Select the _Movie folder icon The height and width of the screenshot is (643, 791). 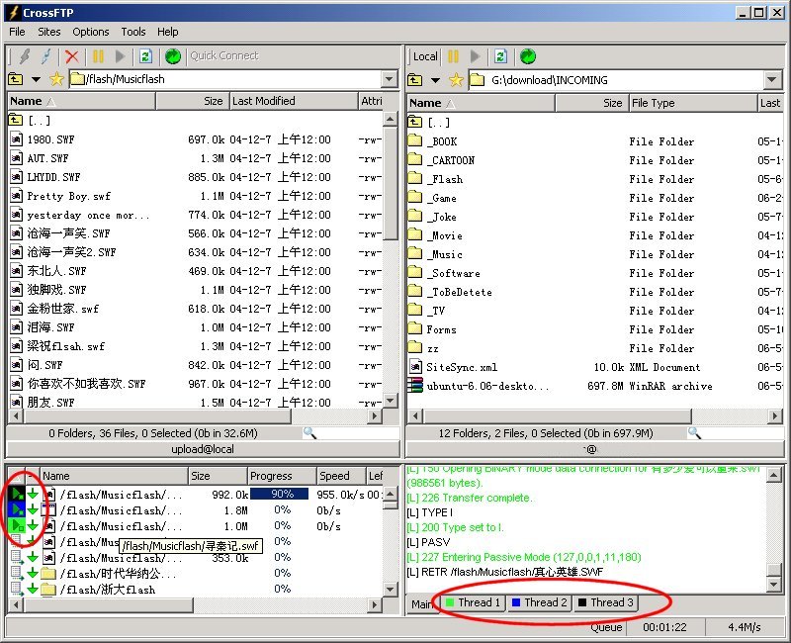point(415,234)
